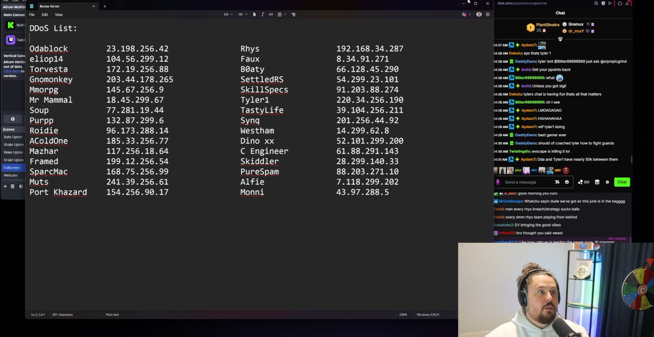Open the Copilot dropdown in Notepad
This screenshot has width=654, height=337.
(466, 15)
